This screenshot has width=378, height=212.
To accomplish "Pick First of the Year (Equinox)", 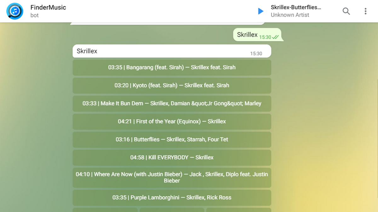I will click(x=172, y=122).
